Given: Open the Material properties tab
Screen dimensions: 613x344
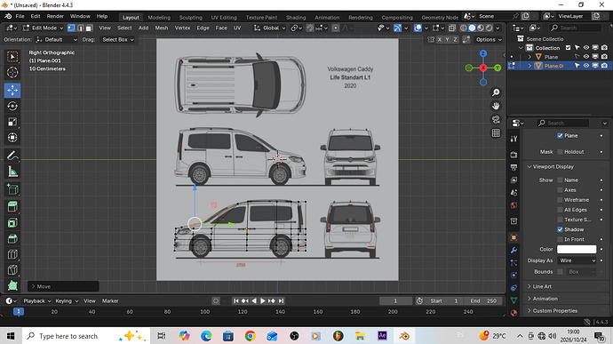Looking at the screenshot, I should [513, 313].
